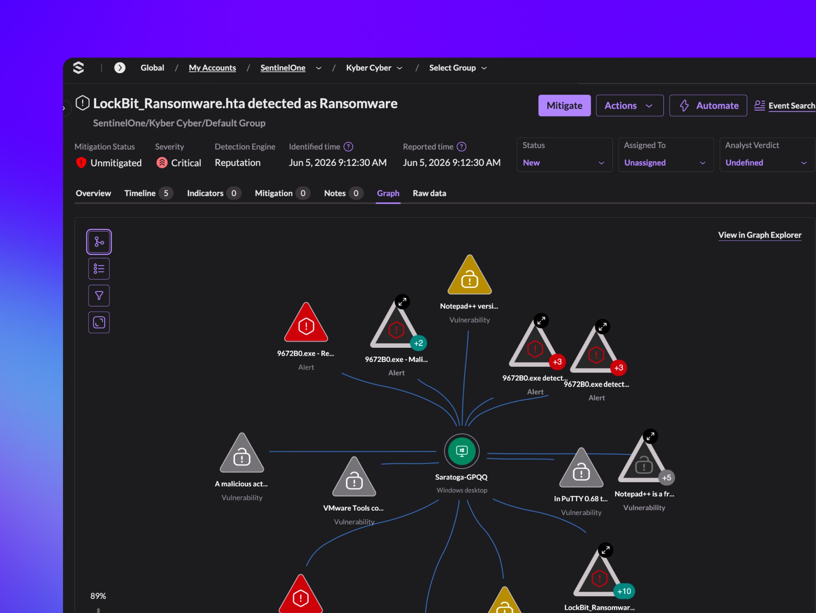Image resolution: width=816 pixels, height=613 pixels.
Task: Select the Saratoga-GPQQ Windows desktop node
Action: click(462, 451)
